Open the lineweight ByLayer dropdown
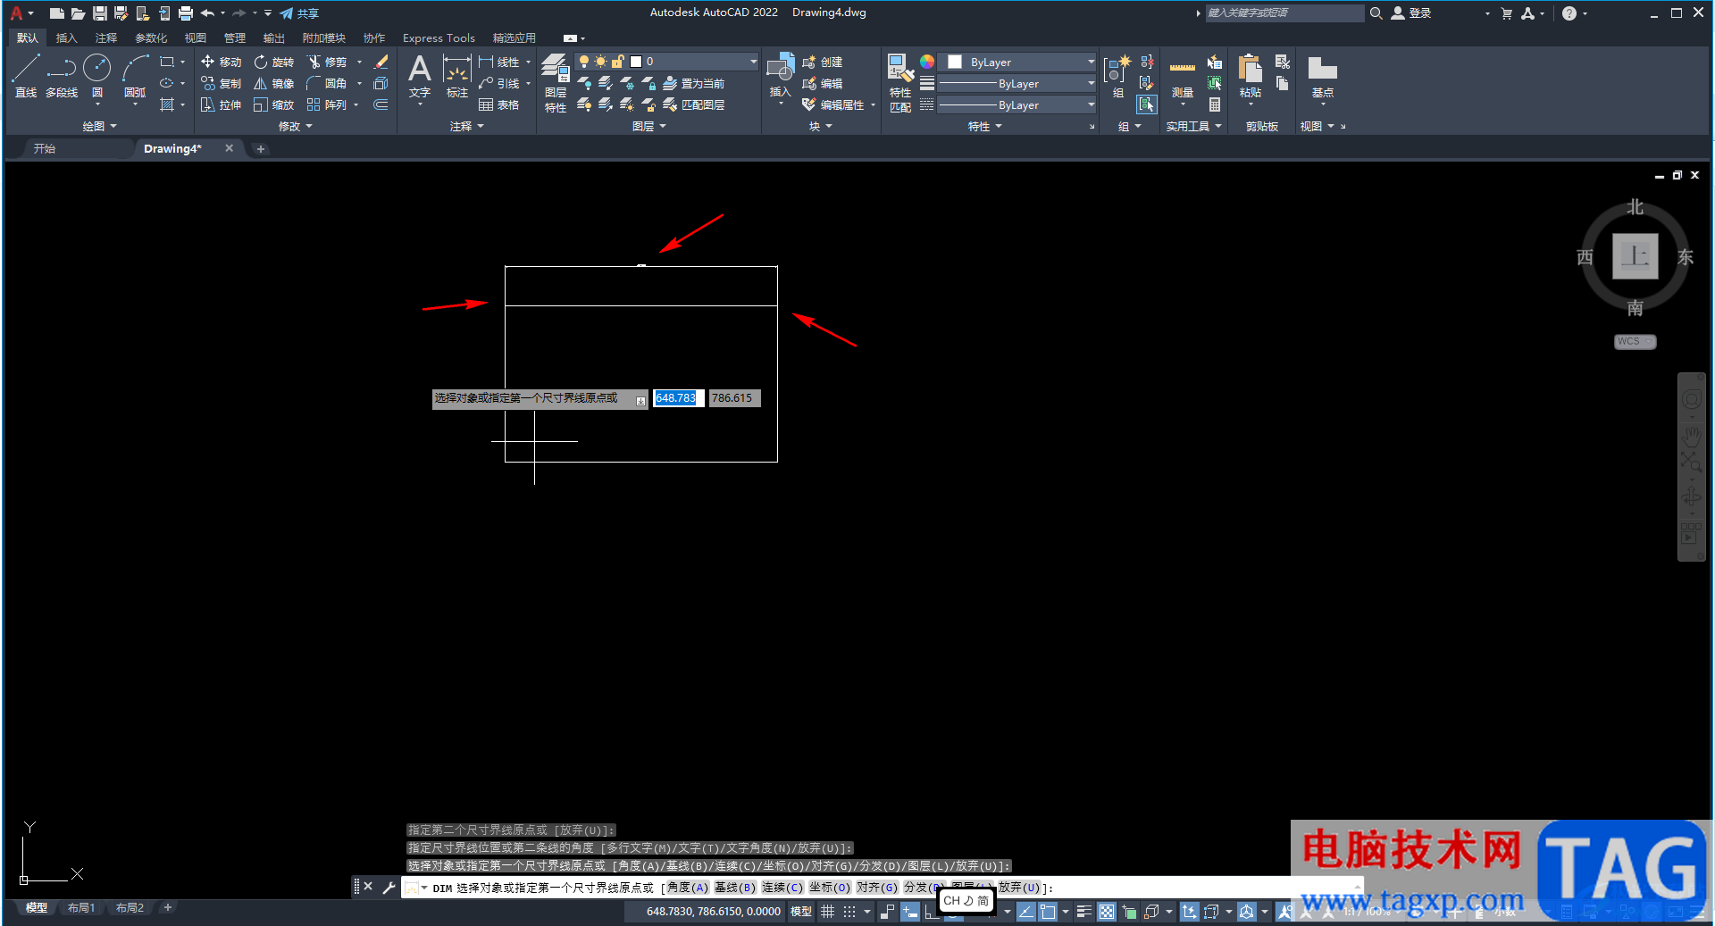Screen dimensions: 1715x926 tap(1017, 83)
